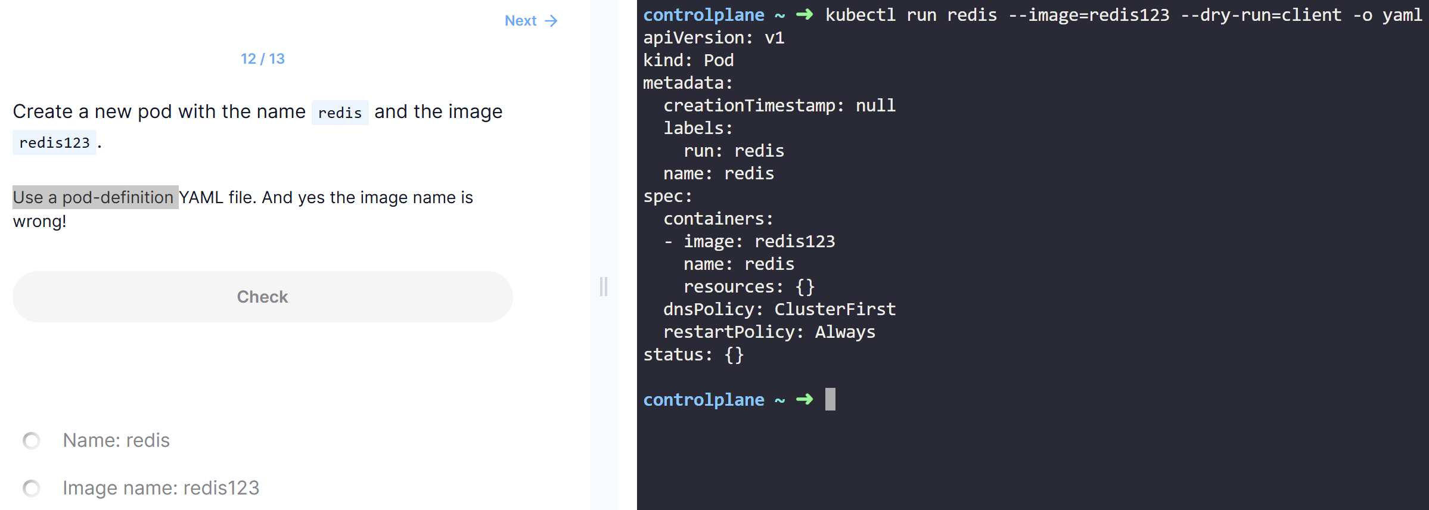Click highlighted 'Use a pod-definition' text

(x=95, y=197)
